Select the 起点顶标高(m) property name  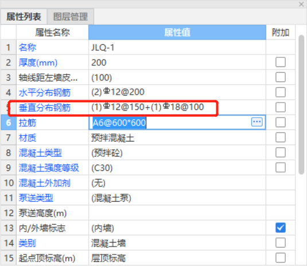click(x=47, y=258)
